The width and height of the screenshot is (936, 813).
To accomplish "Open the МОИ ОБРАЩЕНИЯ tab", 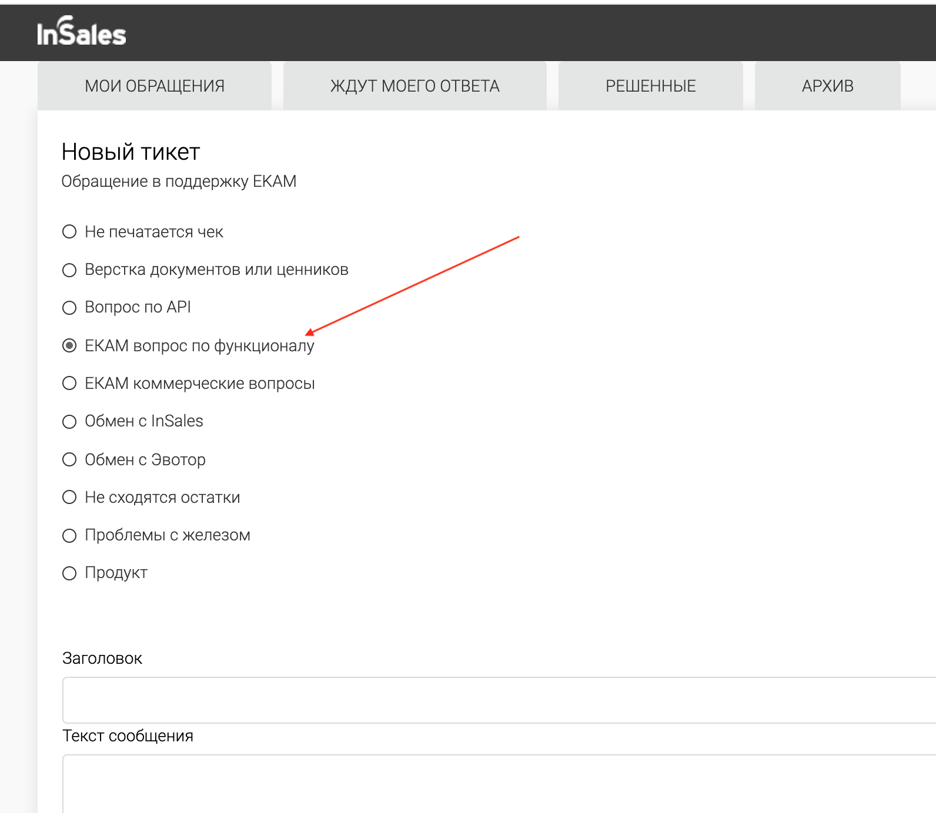I will pos(155,86).
